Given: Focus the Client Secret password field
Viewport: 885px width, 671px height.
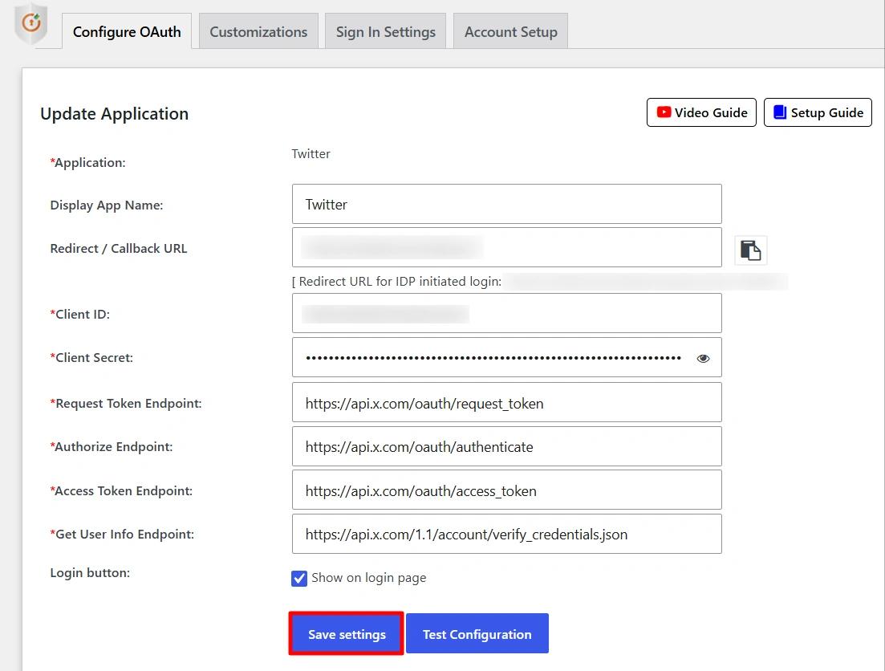Looking at the screenshot, I should tap(507, 357).
